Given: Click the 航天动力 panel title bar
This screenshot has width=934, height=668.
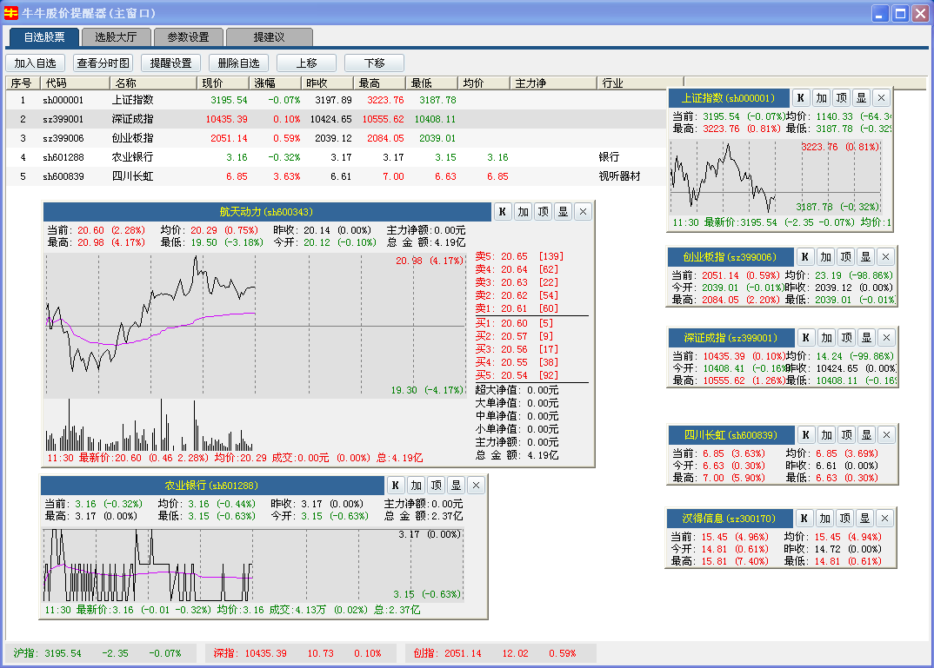Looking at the screenshot, I should pyautogui.click(x=266, y=212).
